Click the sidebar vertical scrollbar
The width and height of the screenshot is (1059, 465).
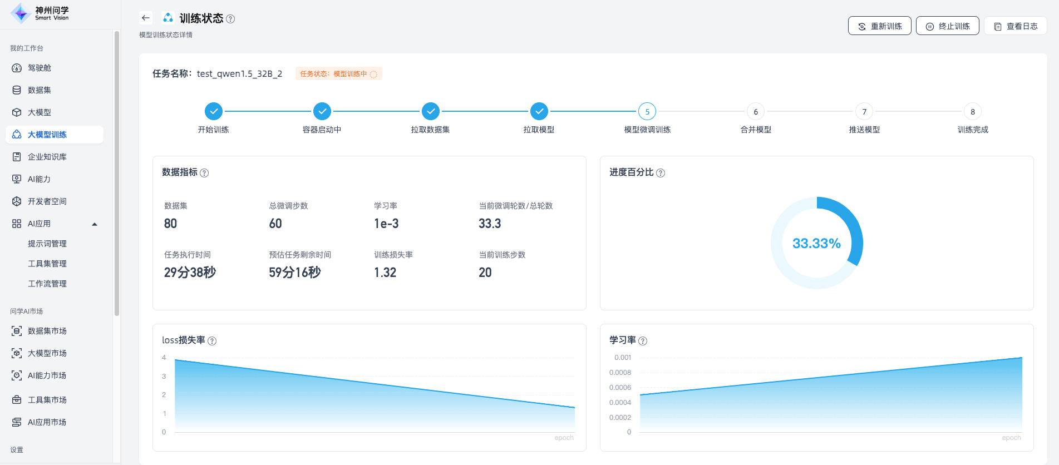pos(117,172)
